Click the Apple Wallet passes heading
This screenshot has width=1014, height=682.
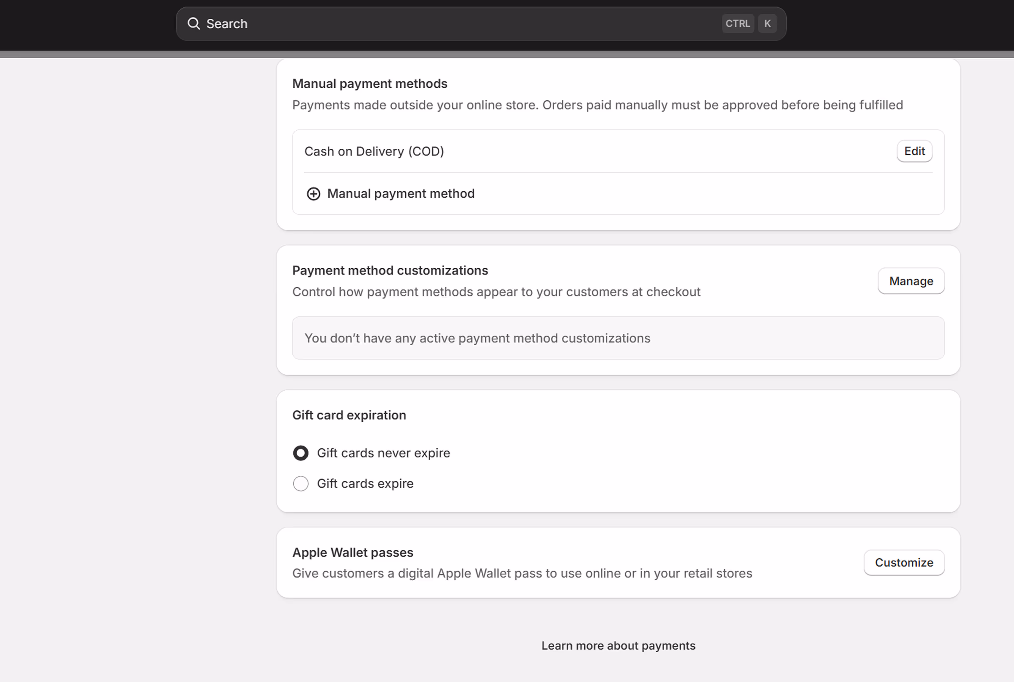point(352,552)
